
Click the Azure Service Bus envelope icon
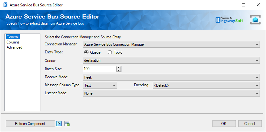[x=255, y=20]
